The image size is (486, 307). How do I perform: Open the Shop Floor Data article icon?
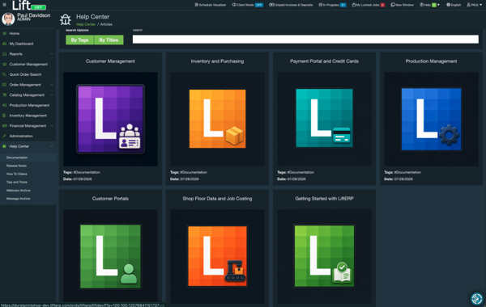coord(217,256)
